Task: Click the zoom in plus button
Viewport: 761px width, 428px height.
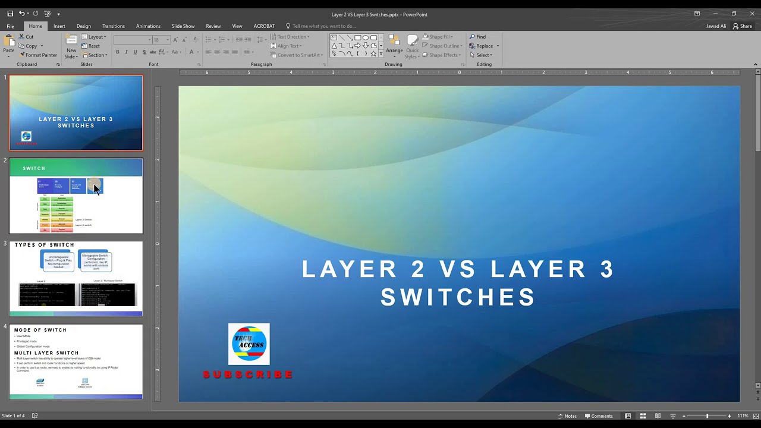Action: pos(729,416)
